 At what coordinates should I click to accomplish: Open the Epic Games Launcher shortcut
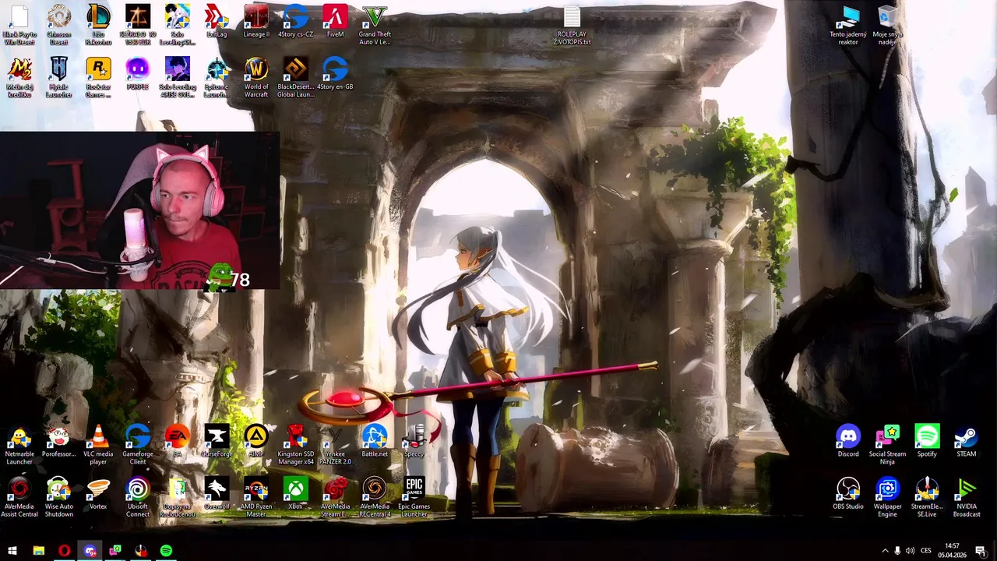click(x=414, y=497)
